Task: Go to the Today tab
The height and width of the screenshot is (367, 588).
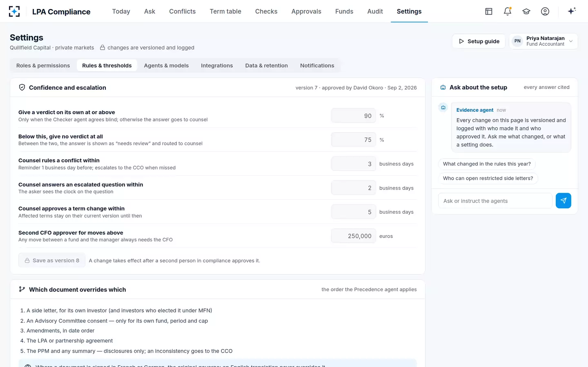Action: coord(121,11)
